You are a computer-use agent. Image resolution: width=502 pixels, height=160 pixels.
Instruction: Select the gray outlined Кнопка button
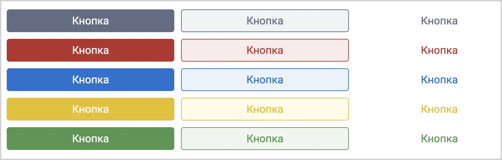tap(265, 21)
